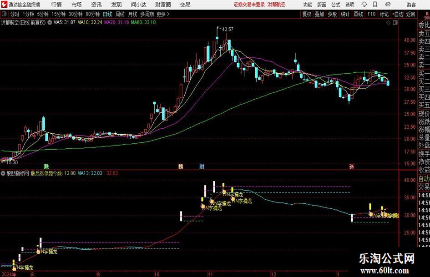Click the 榜 marker under chart

point(181,166)
